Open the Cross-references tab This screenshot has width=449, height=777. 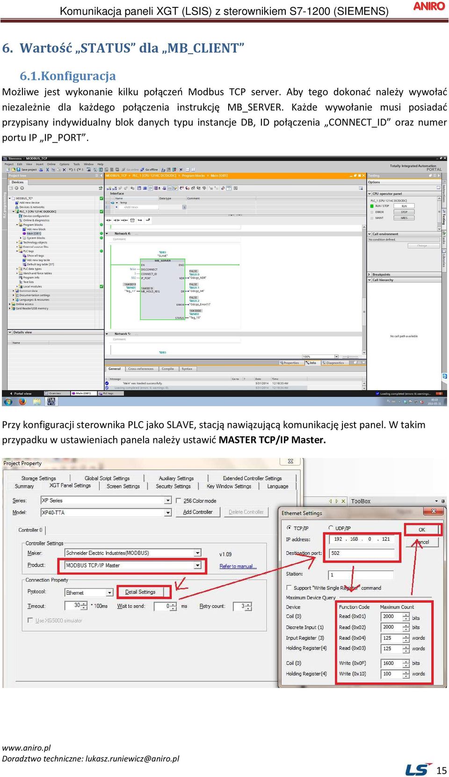(x=141, y=369)
